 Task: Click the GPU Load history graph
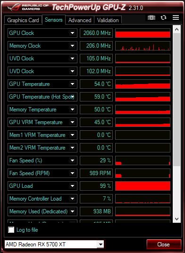pyautogui.click(x=143, y=186)
